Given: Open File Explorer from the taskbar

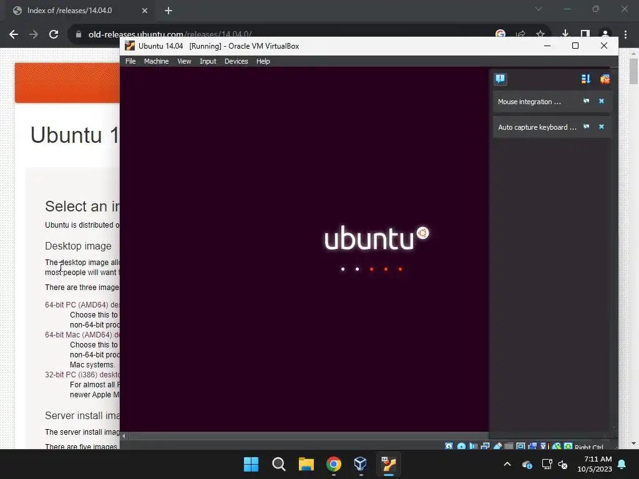Looking at the screenshot, I should click(x=306, y=464).
